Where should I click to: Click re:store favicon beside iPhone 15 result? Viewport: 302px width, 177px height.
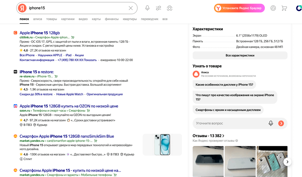pos(15,72)
